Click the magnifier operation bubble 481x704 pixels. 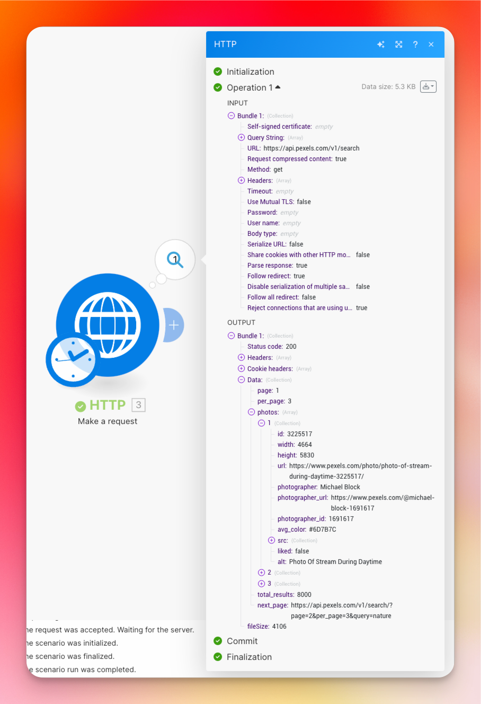pos(175,260)
